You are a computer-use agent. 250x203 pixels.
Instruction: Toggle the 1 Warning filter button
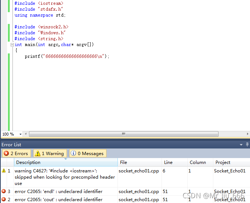pyautogui.click(x=50, y=154)
